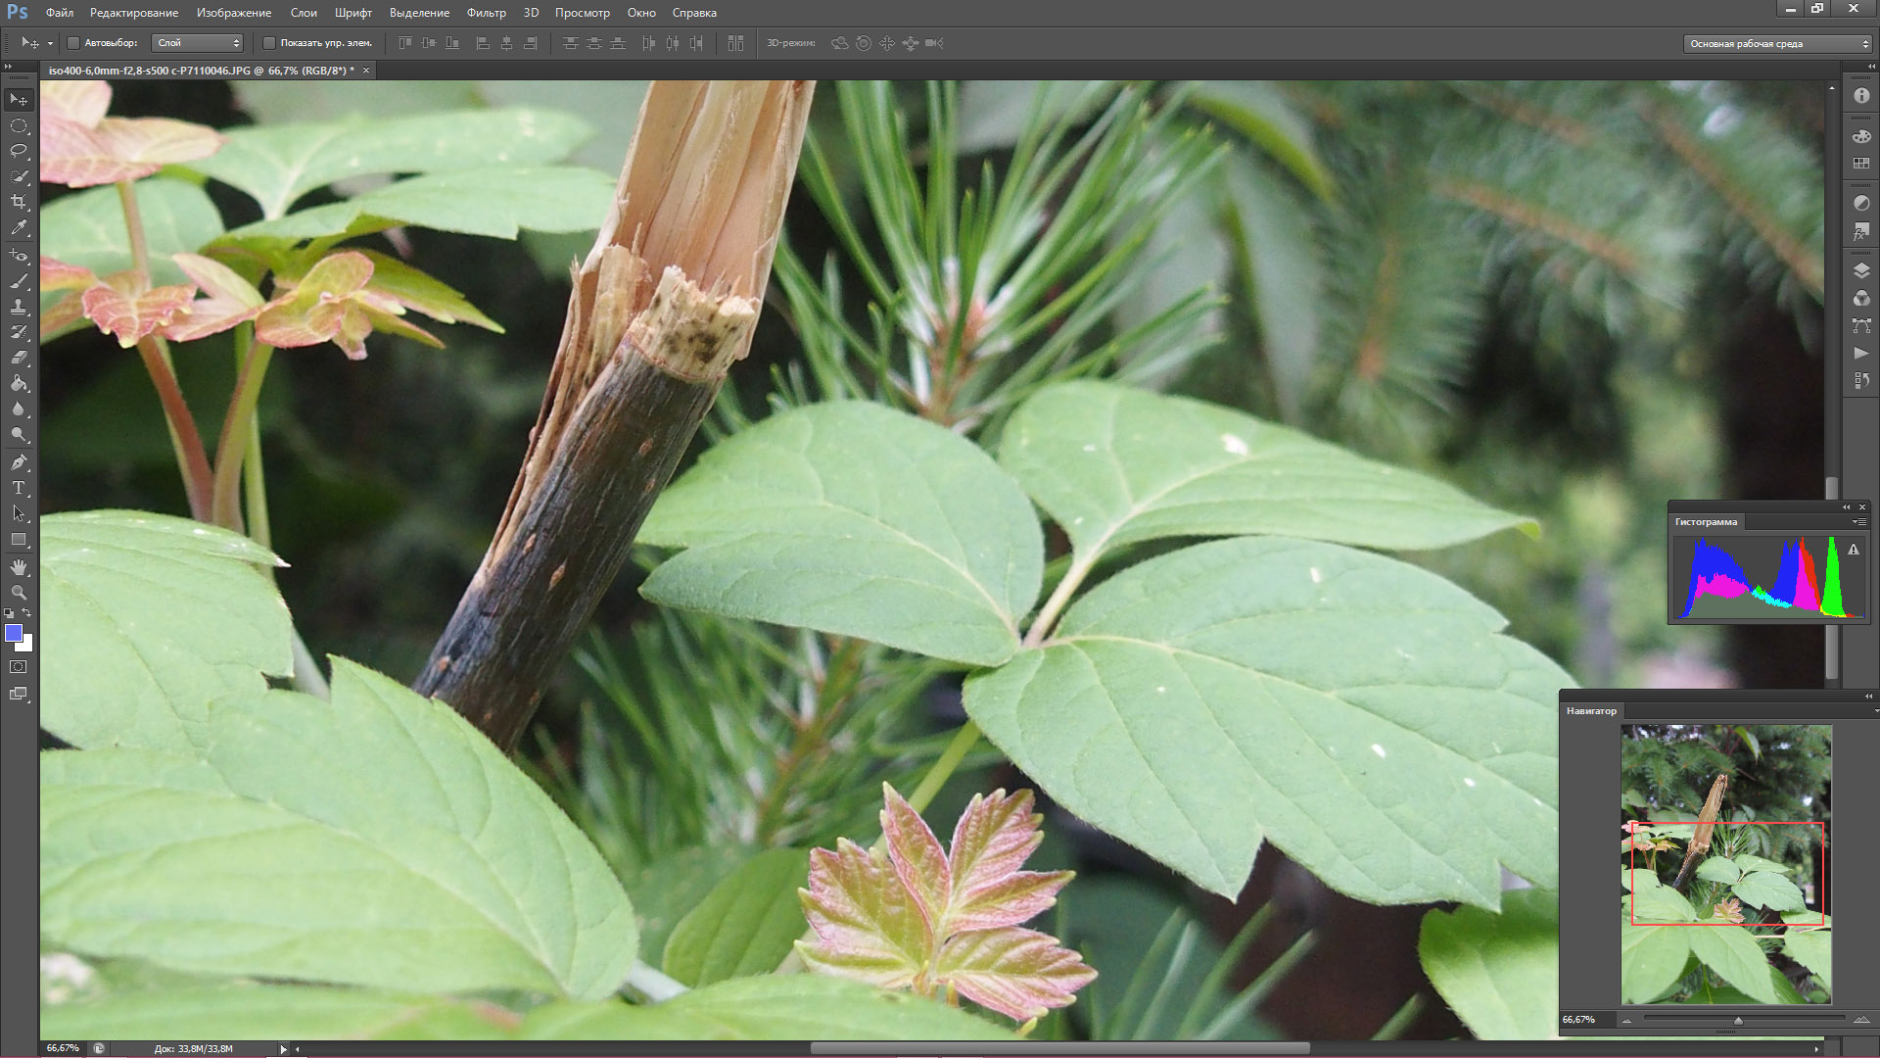Expand Основная рабочая среда workspace dropdown
This screenshot has height=1058, width=1880.
tap(1776, 44)
